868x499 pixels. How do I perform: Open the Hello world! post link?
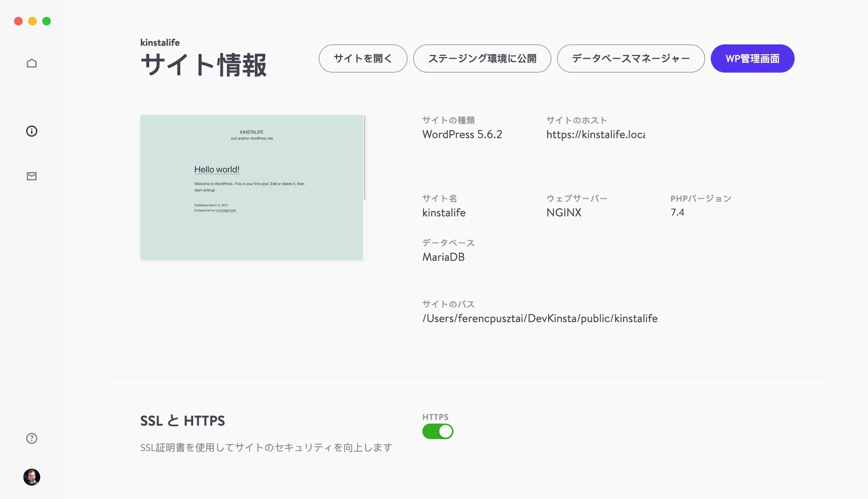(216, 169)
